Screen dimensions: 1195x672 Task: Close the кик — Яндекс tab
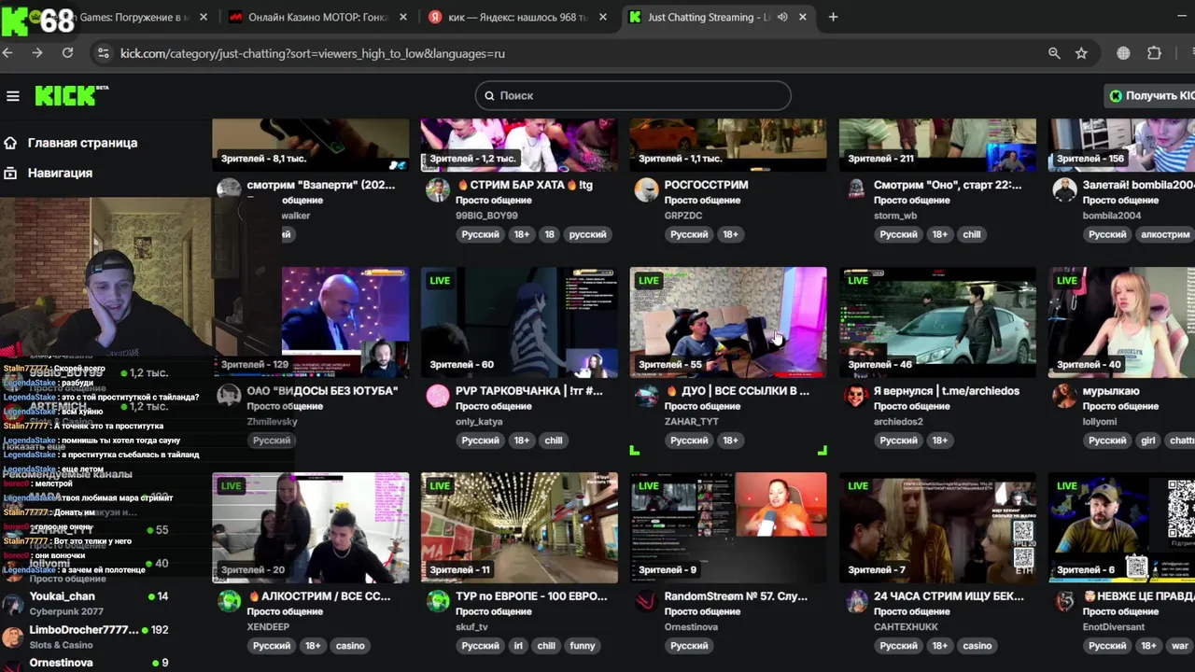(x=603, y=17)
